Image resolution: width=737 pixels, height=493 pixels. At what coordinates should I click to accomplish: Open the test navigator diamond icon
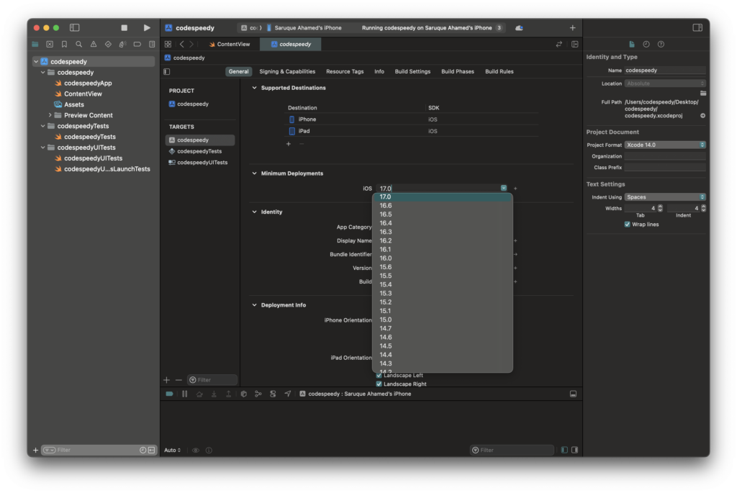pyautogui.click(x=108, y=44)
